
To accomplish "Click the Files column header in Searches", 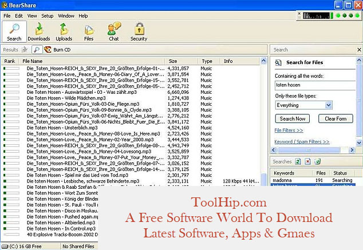I will tap(322, 173).
